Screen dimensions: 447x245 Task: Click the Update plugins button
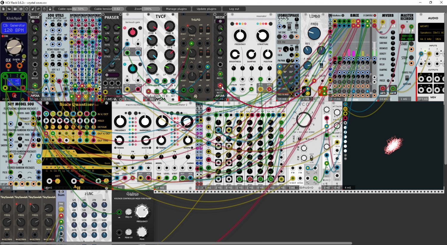207,9
